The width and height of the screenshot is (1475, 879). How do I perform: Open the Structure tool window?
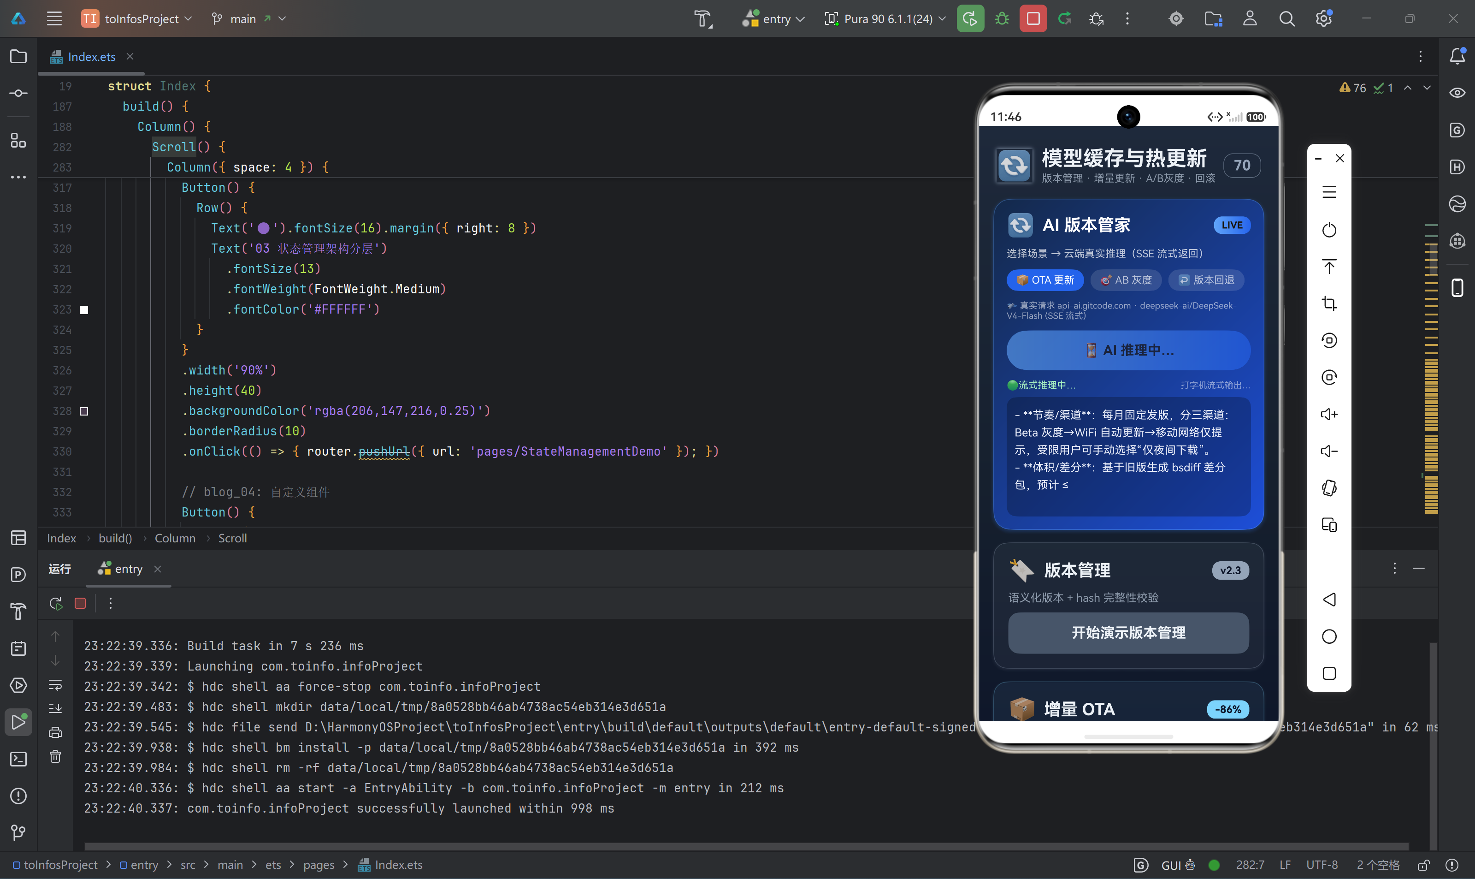pos(18,140)
